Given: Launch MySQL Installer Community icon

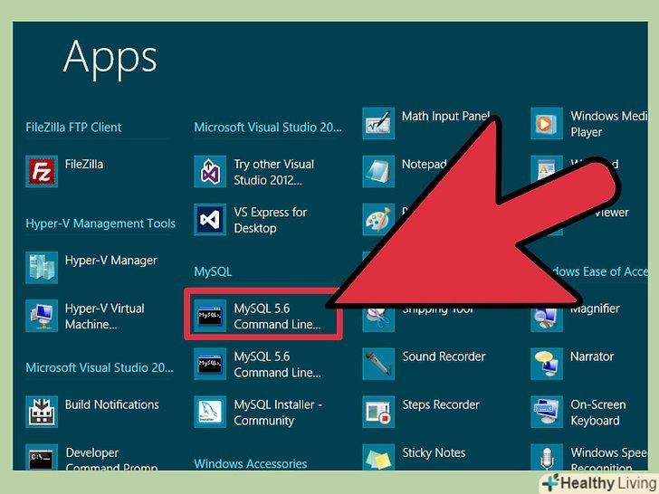Looking at the screenshot, I should (x=210, y=412).
